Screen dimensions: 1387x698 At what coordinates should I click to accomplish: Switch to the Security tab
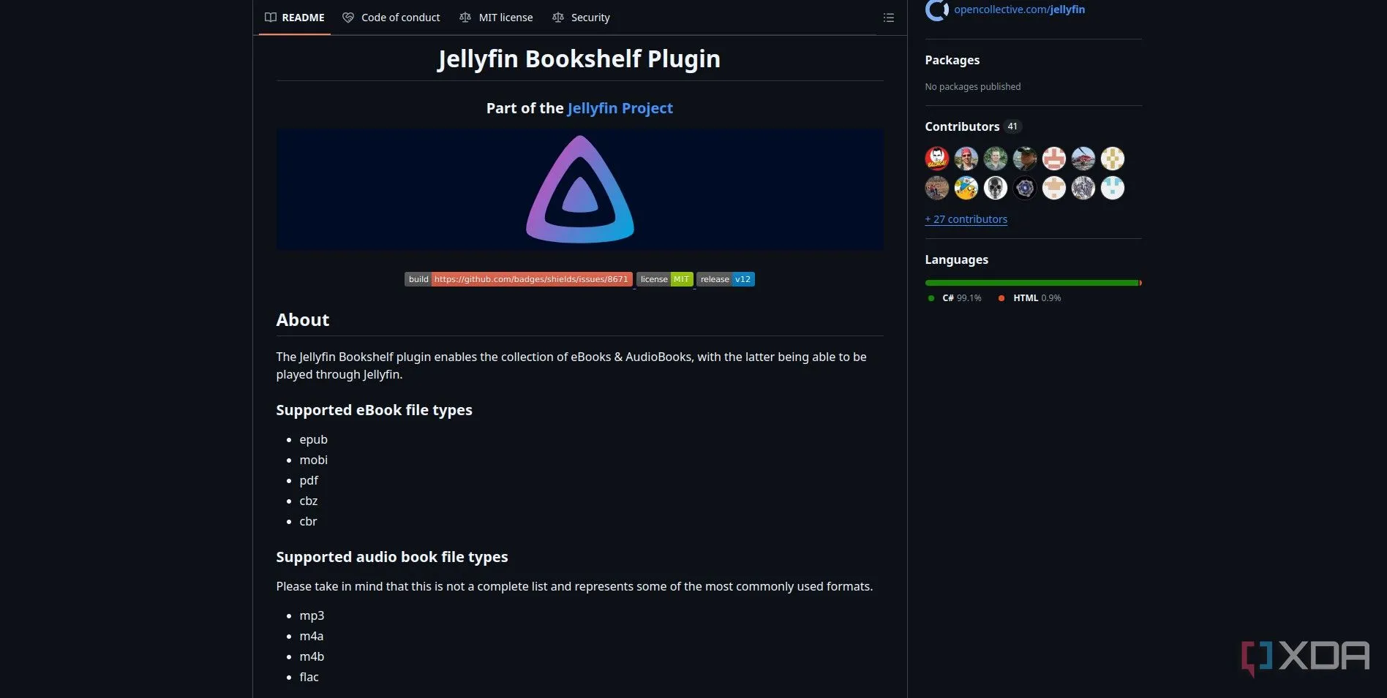coord(581,18)
